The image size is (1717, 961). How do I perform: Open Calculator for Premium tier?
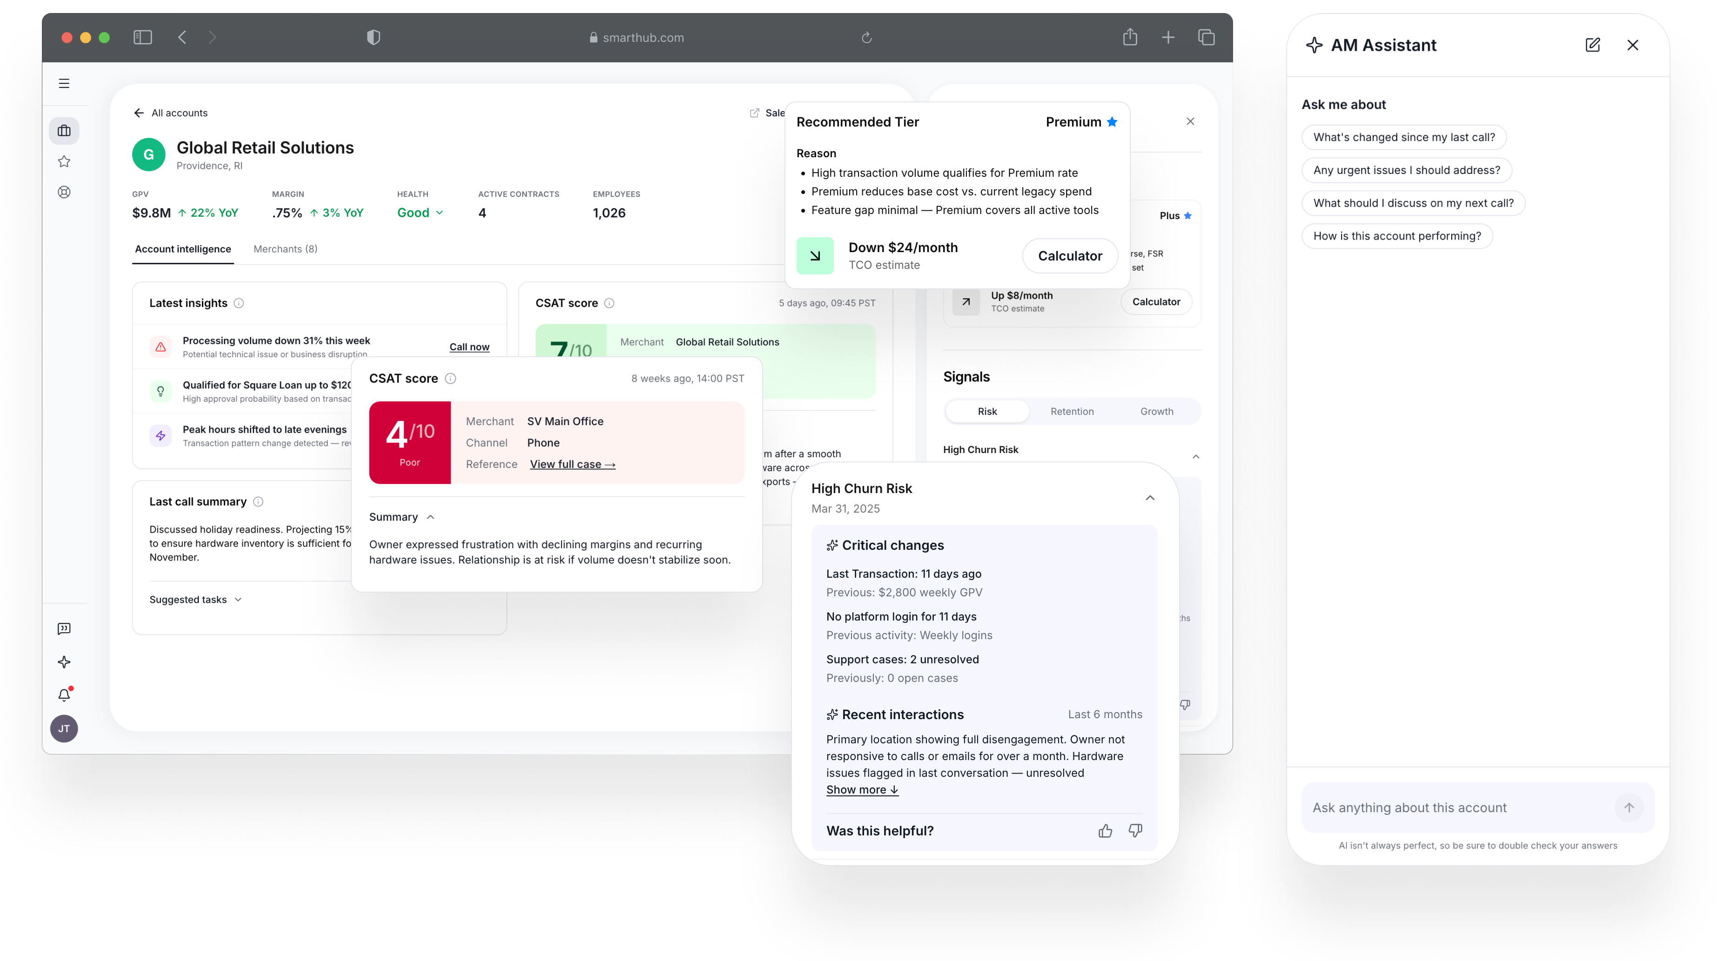pyautogui.click(x=1070, y=256)
